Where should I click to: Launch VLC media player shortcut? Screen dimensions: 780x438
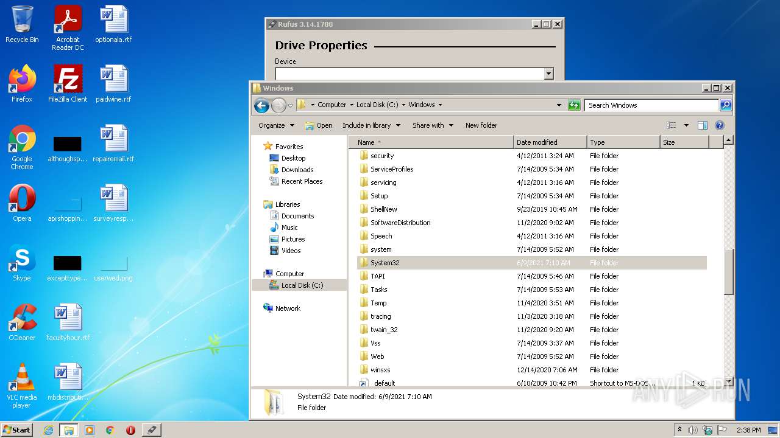22,386
